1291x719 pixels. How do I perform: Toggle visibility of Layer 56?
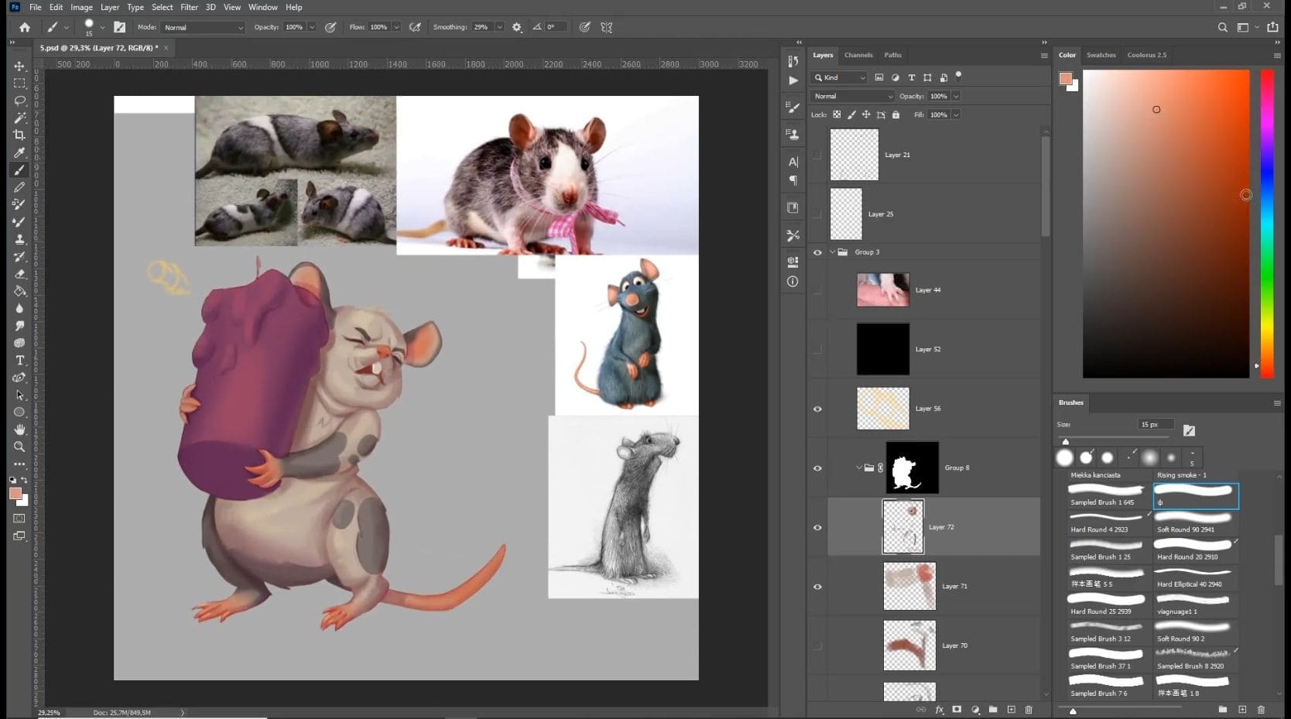click(x=817, y=409)
